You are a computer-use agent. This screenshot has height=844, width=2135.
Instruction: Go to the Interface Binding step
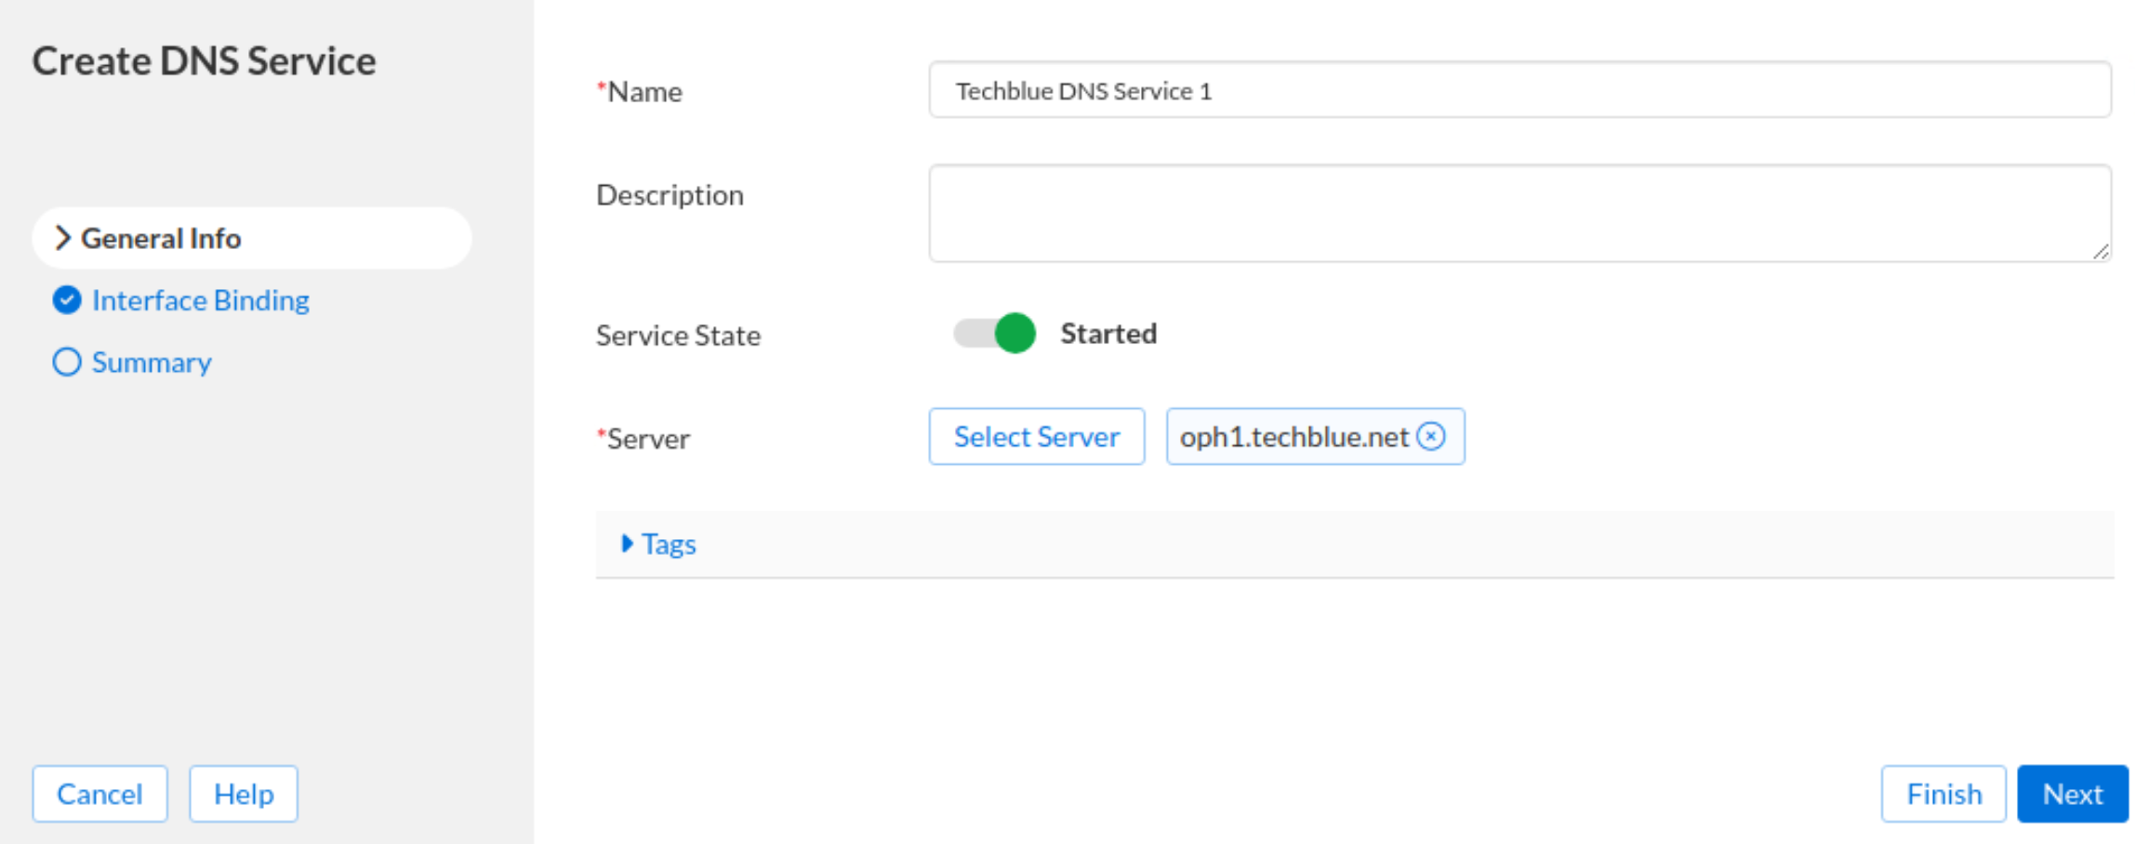[x=201, y=300]
